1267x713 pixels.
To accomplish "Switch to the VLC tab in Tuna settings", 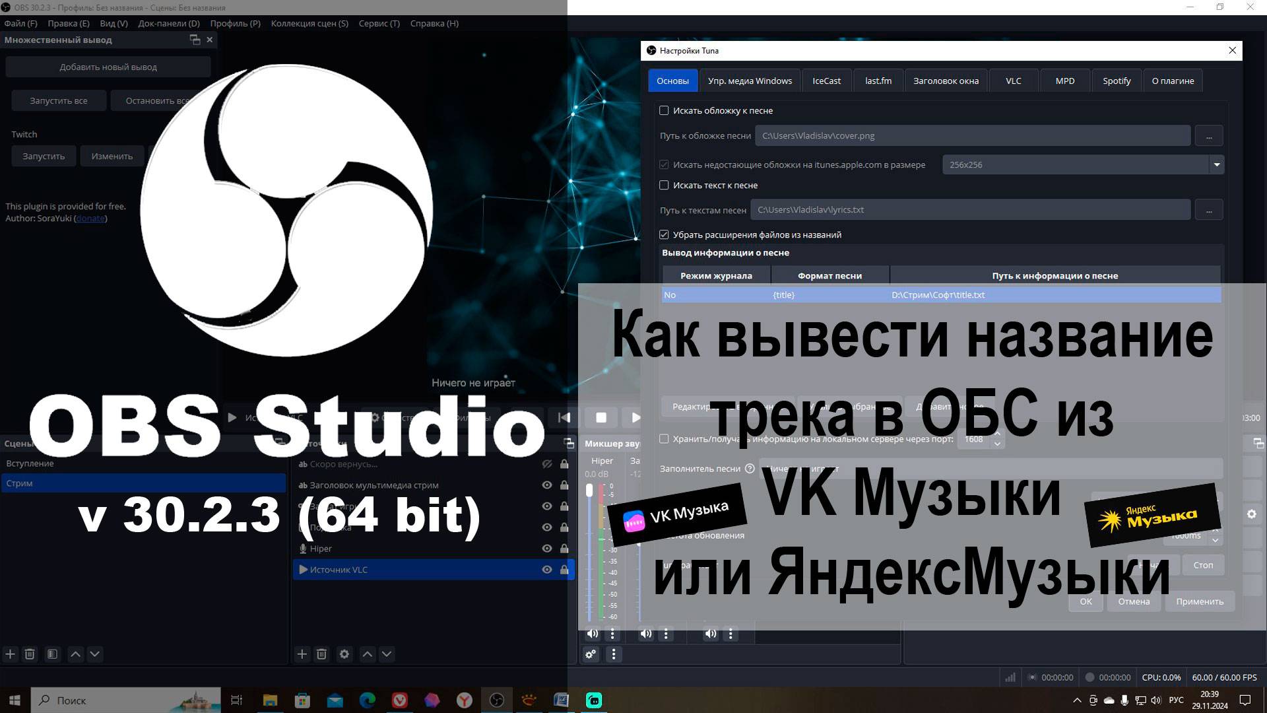I will (1014, 81).
